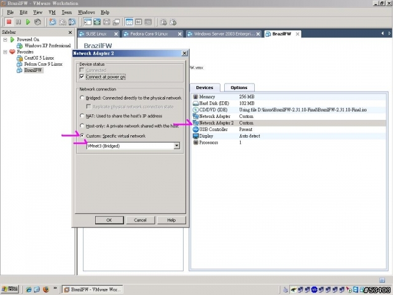The height and width of the screenshot is (295, 393).
Task: Open the VMnet3 (Bridged) dropdown
Action: coord(177,146)
